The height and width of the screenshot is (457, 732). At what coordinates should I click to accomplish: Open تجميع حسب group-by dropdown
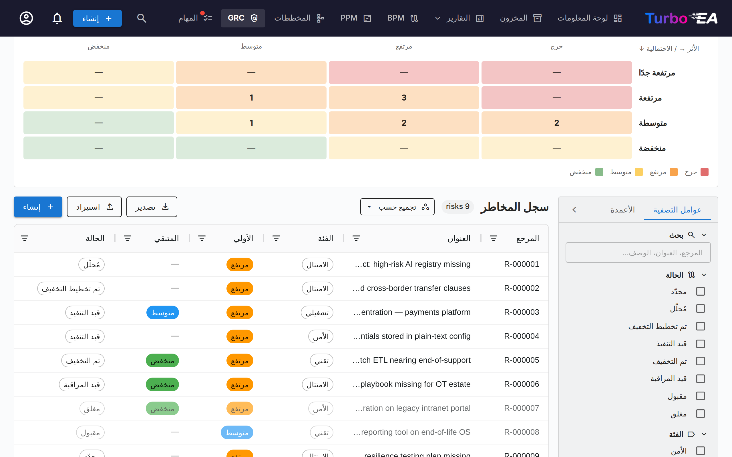pyautogui.click(x=397, y=207)
